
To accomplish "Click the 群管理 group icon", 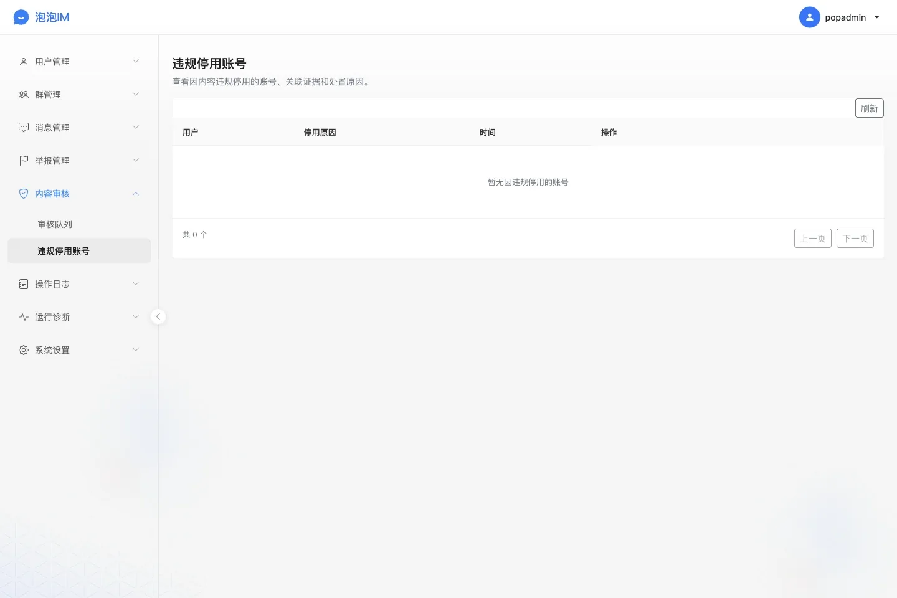I will point(24,95).
